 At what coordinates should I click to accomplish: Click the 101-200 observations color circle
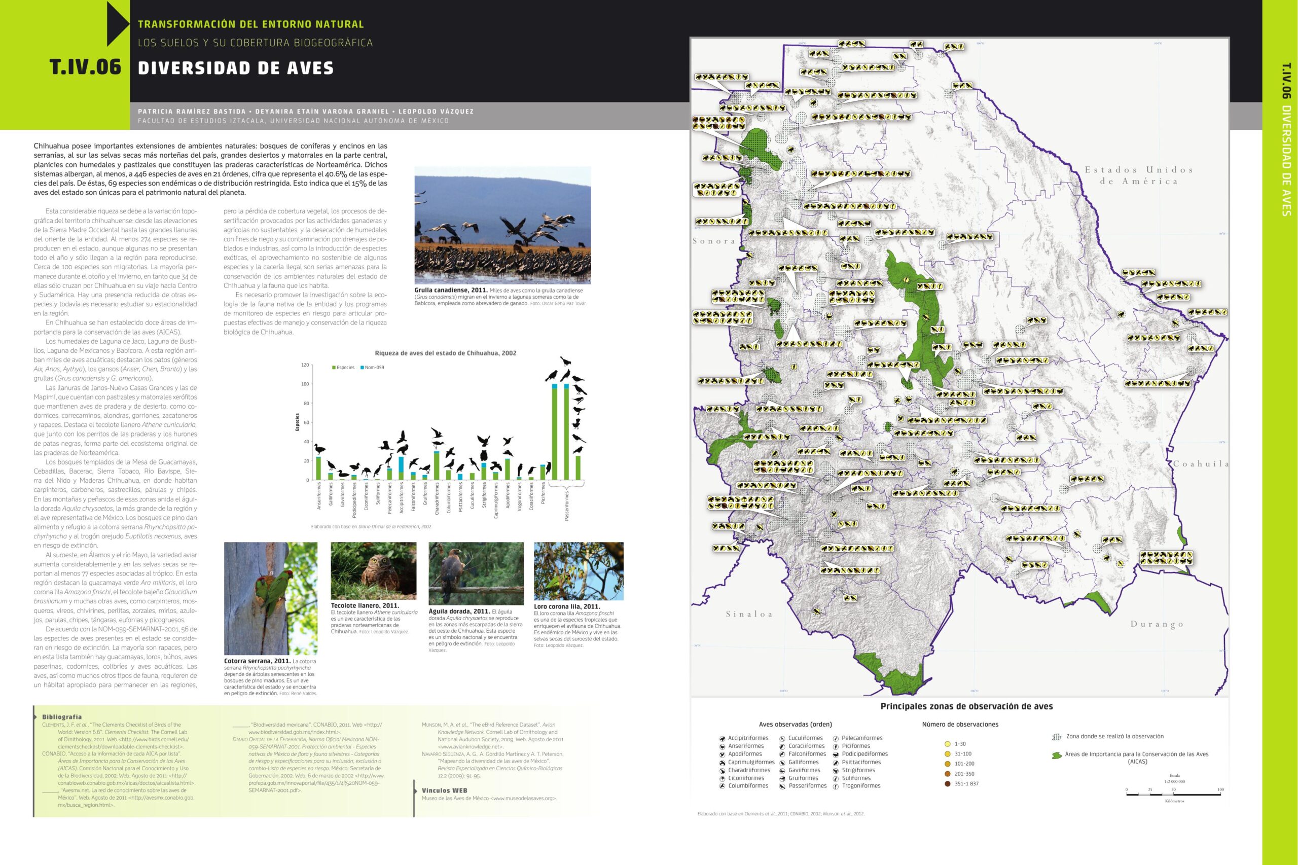click(x=947, y=764)
